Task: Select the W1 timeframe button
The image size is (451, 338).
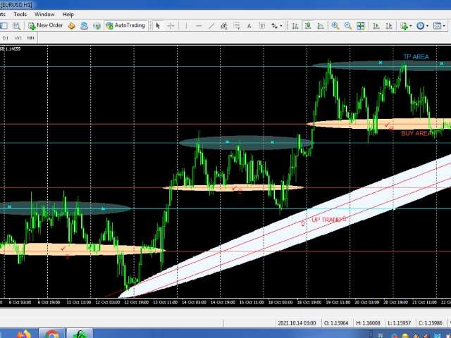Action: [x=18, y=37]
